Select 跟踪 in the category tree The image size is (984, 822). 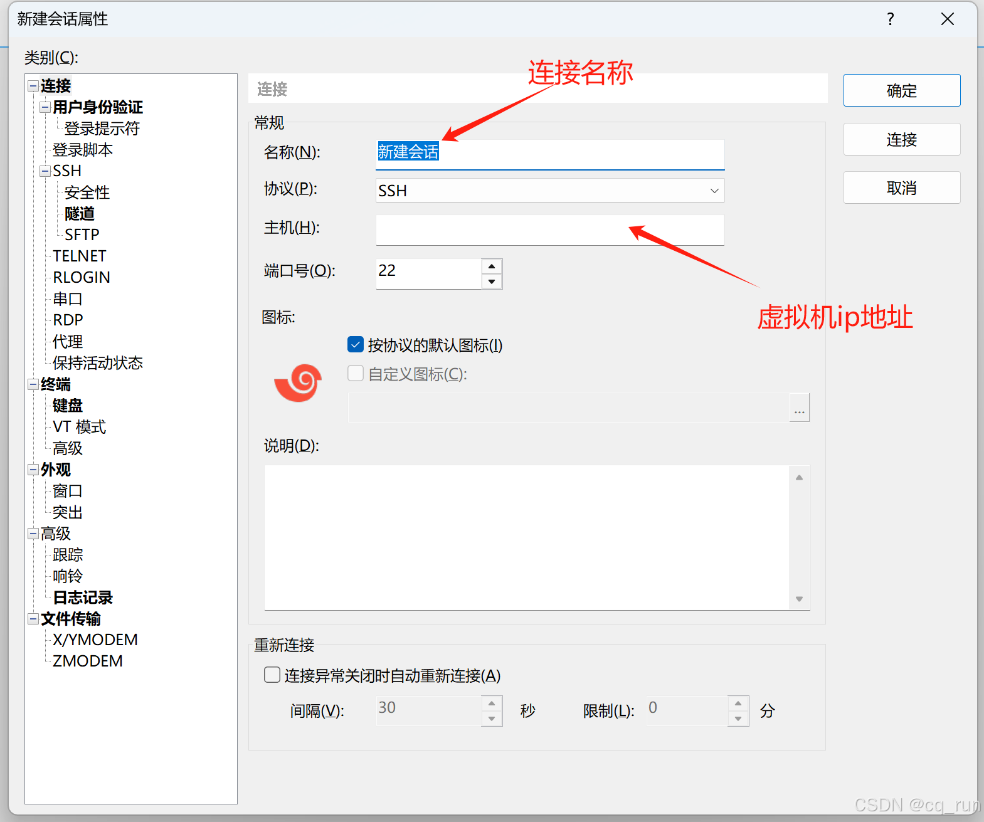point(68,555)
